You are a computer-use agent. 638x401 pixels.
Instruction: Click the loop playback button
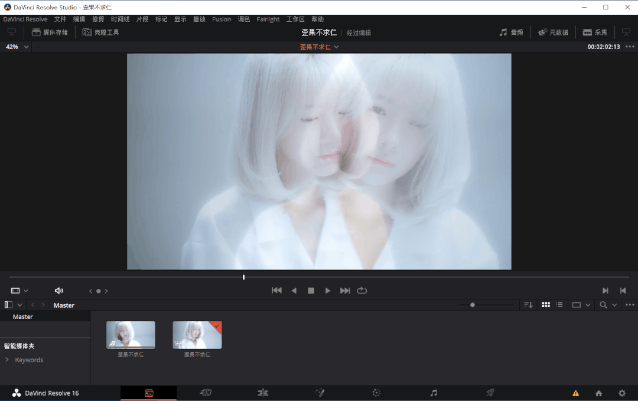(x=362, y=290)
